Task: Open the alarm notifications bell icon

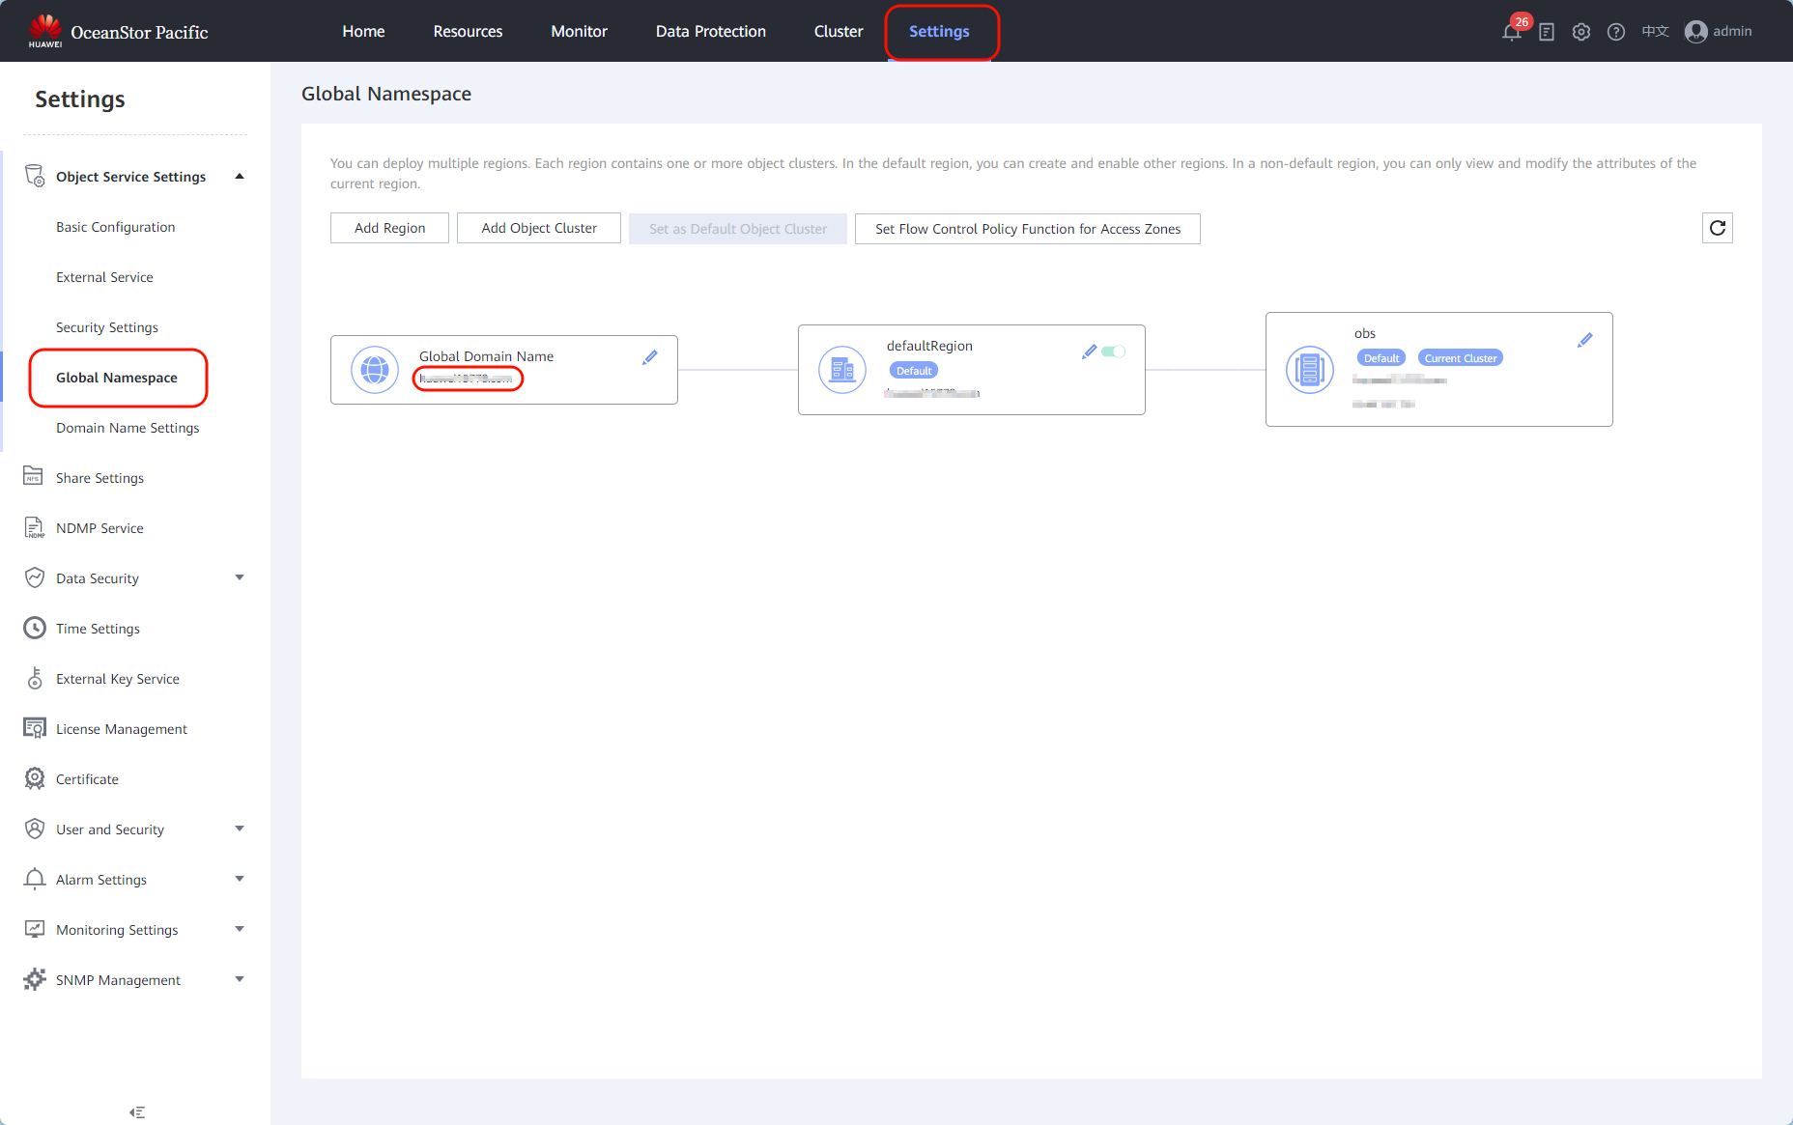Action: (1512, 32)
